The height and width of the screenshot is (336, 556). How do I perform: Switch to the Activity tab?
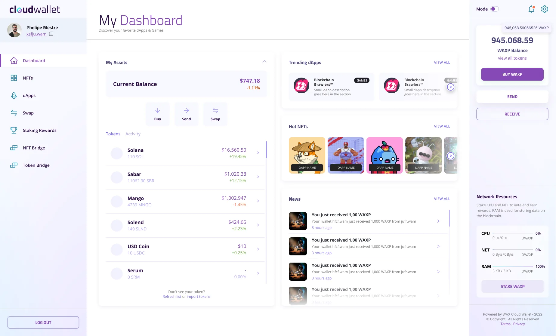click(133, 134)
